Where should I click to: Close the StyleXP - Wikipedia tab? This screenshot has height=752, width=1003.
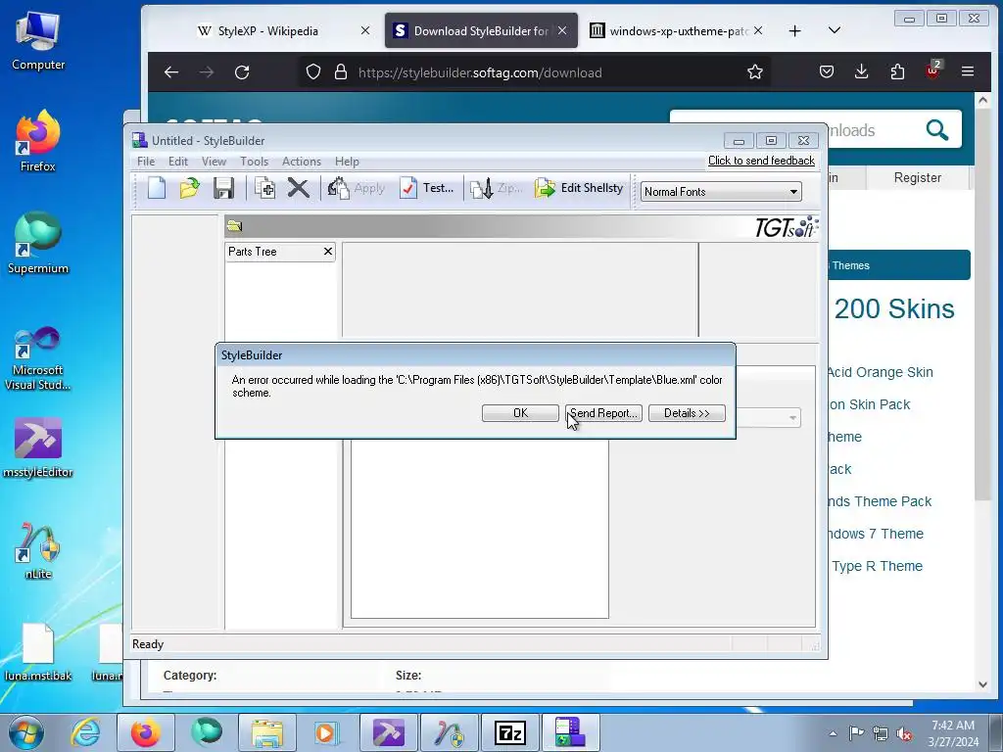(x=365, y=30)
